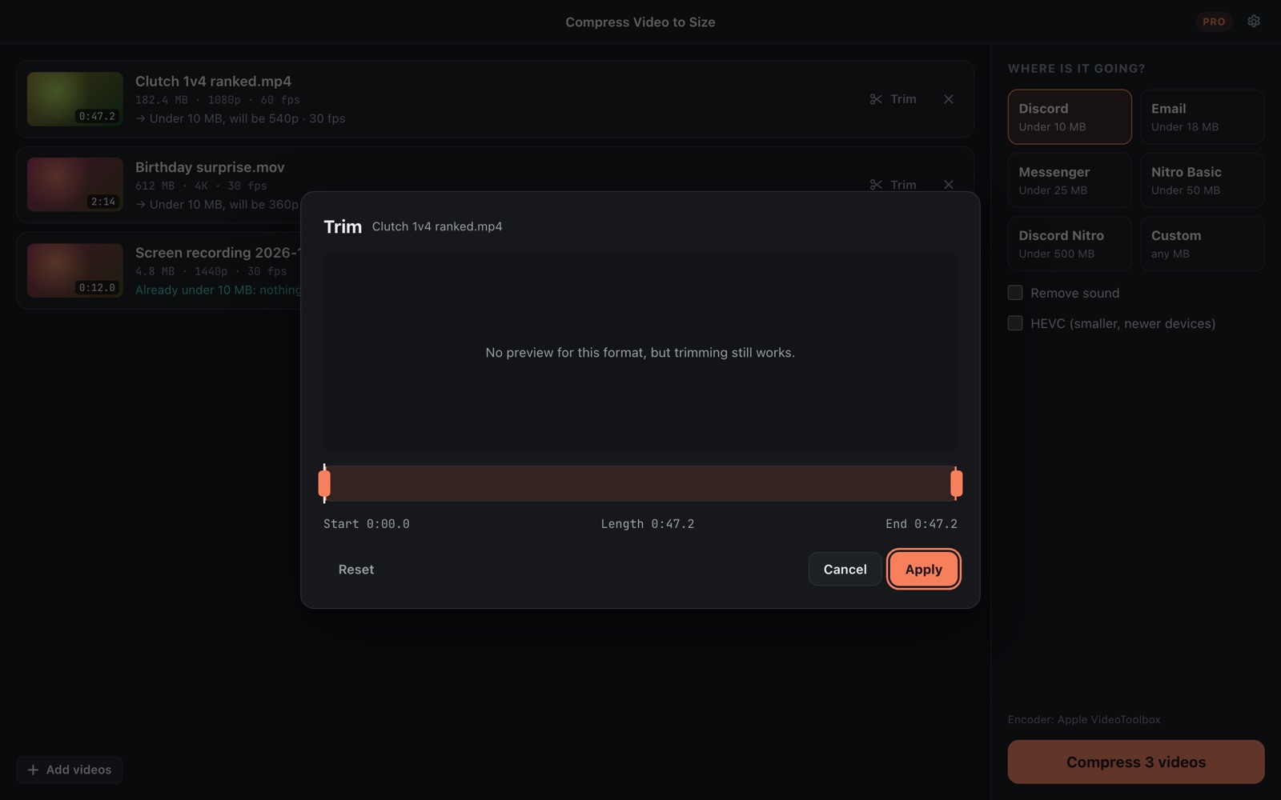The height and width of the screenshot is (800, 1281).
Task: Click the Birthday surprise.mov file name
Action: coord(210,167)
